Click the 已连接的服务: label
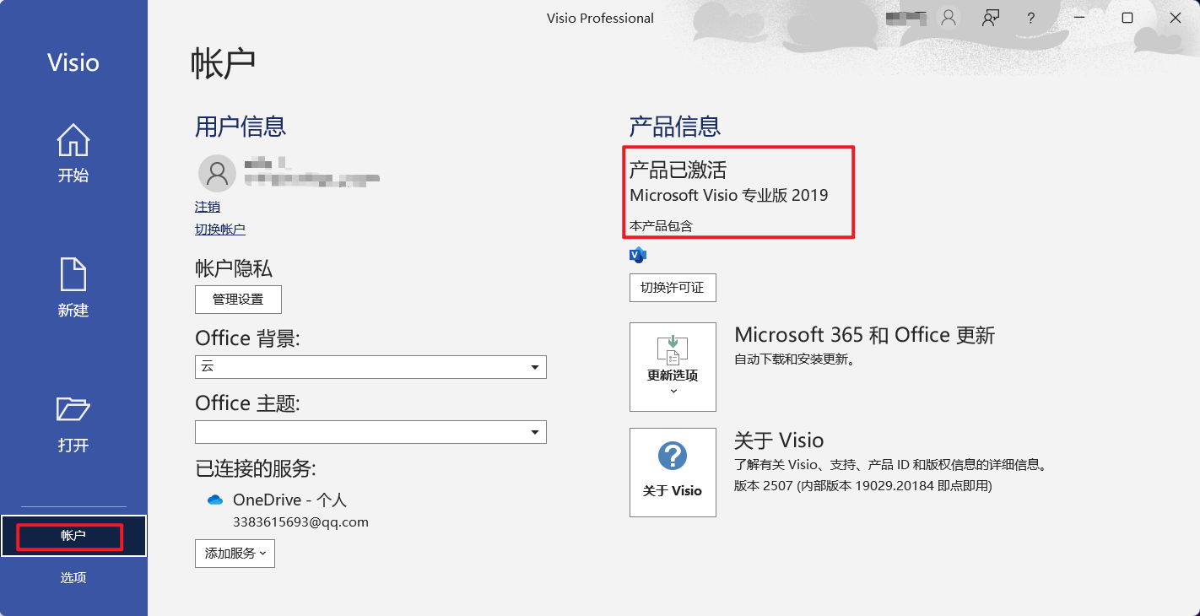This screenshot has width=1200, height=616. click(256, 468)
